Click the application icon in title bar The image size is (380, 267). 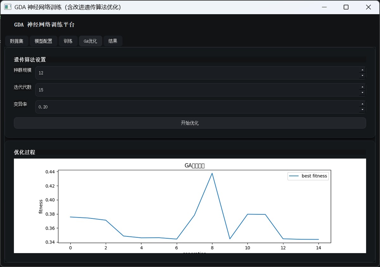8,7
